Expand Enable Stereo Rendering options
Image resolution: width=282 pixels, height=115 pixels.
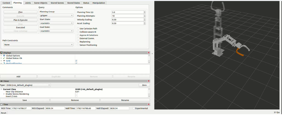(4, 94)
